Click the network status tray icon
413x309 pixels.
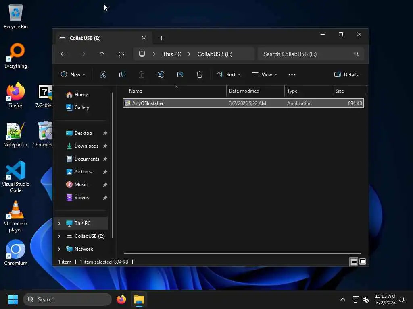point(355,299)
